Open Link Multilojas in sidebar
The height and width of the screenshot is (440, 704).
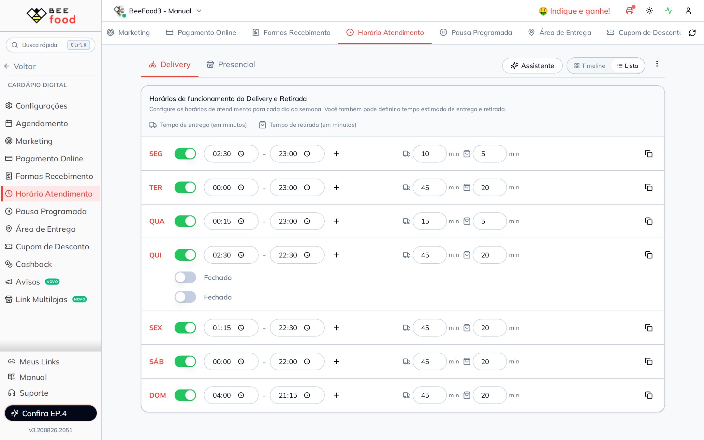[x=46, y=300]
